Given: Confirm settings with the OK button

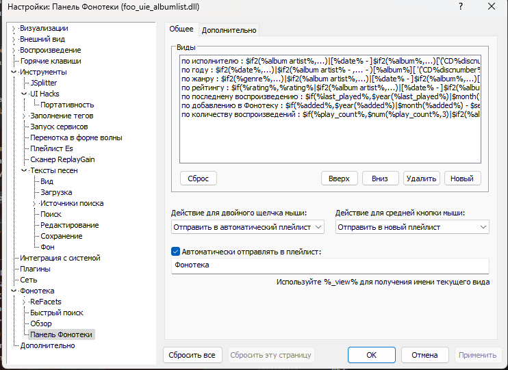Looking at the screenshot, I should pyautogui.click(x=371, y=355).
